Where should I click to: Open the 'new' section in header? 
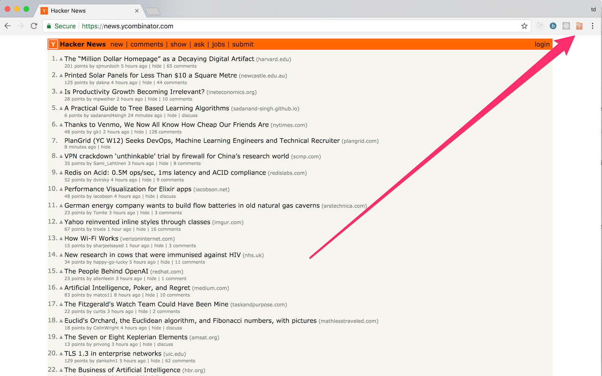point(117,44)
